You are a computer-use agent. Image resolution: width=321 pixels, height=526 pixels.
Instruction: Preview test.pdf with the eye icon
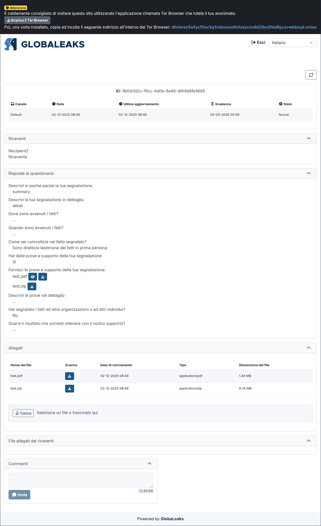33,277
